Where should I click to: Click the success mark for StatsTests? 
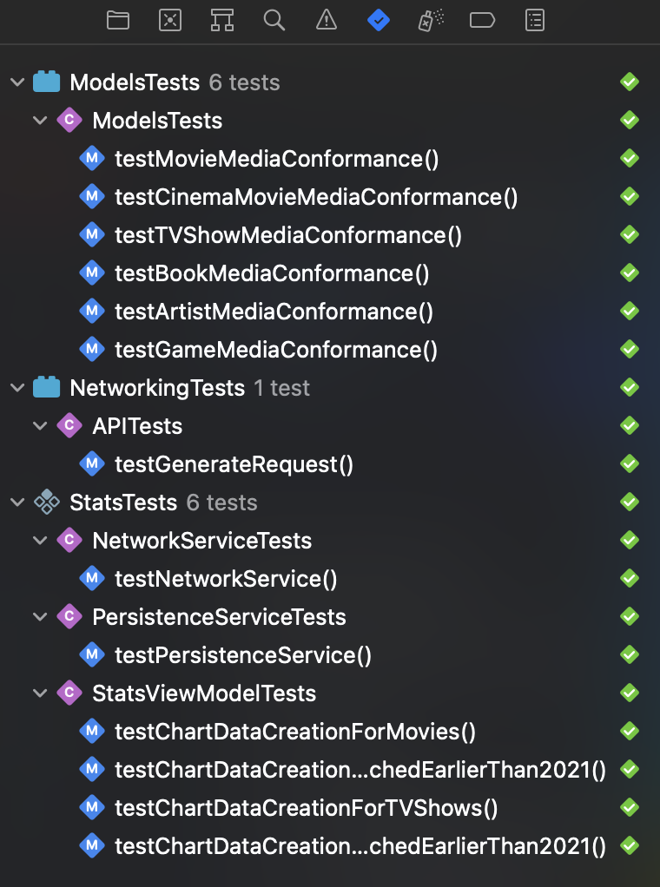(630, 503)
